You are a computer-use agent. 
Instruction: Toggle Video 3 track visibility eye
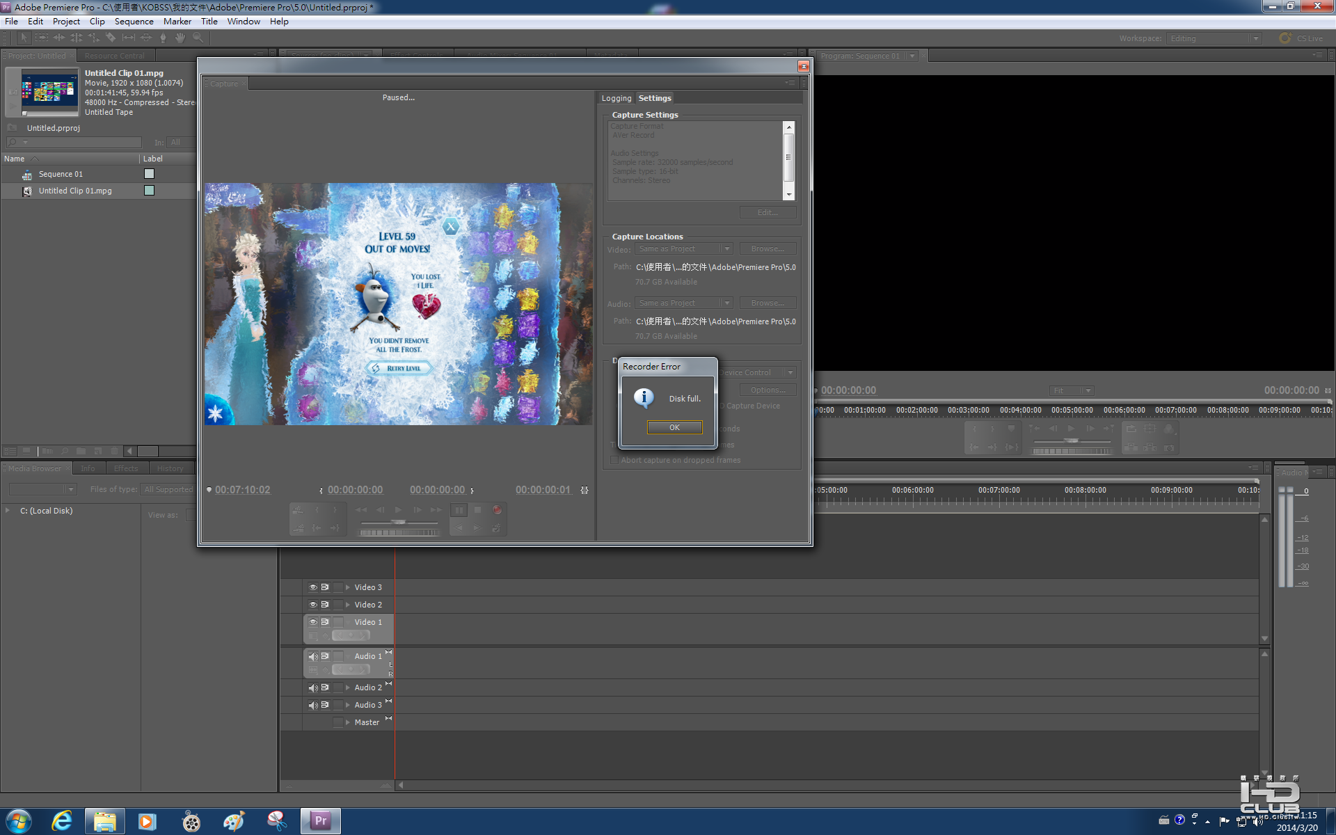tap(313, 587)
